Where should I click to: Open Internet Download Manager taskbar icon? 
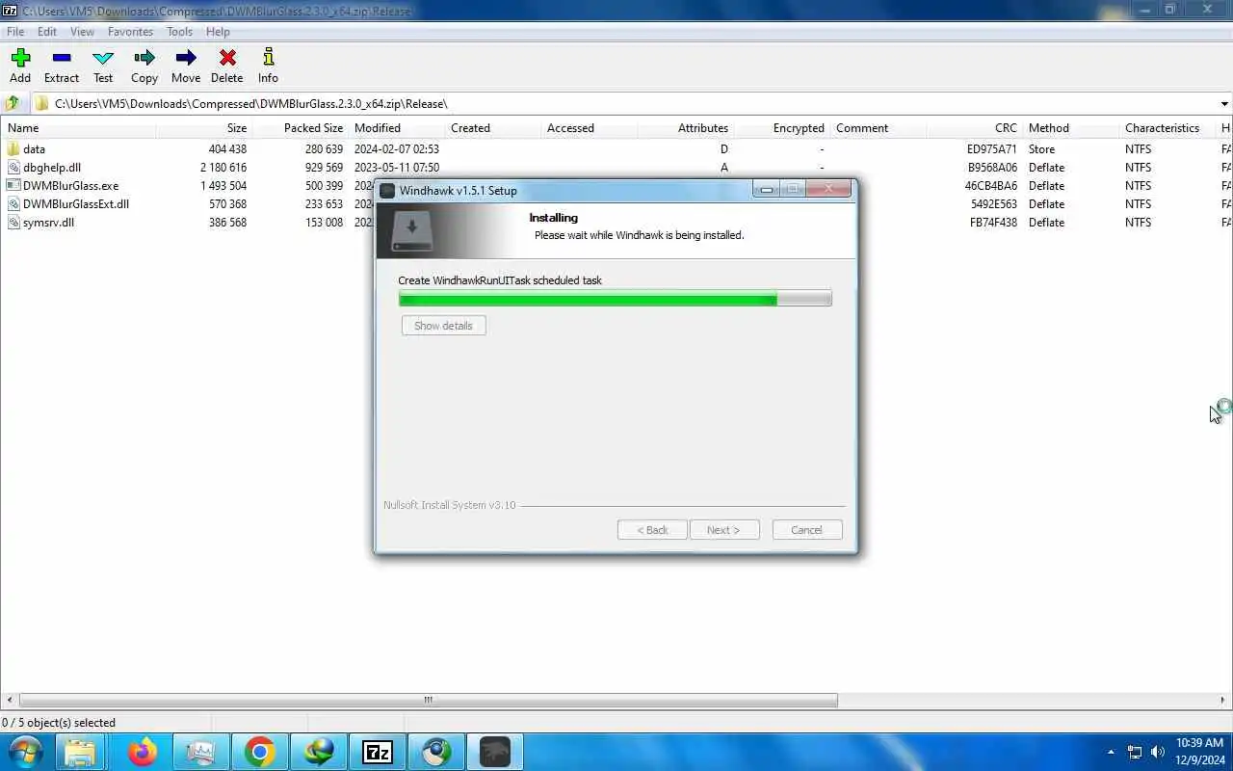click(318, 752)
